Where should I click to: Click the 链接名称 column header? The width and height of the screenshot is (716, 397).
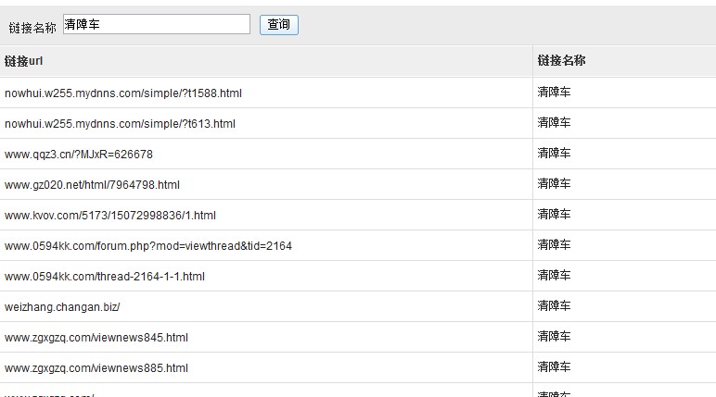coord(561,61)
